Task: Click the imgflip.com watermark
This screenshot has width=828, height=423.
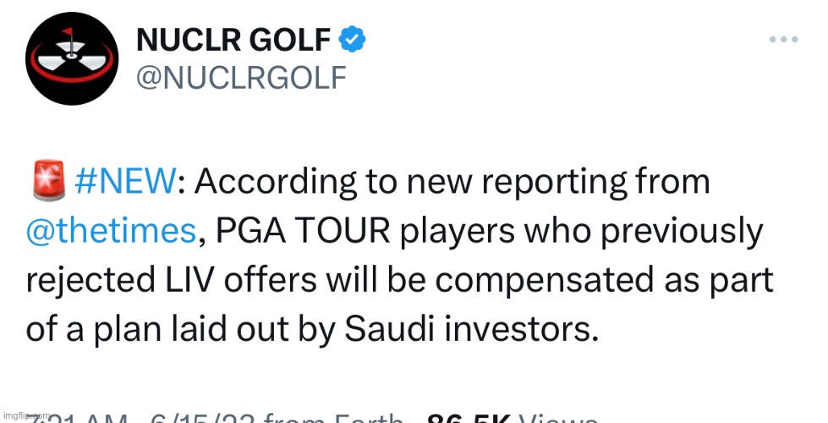Action: coord(25,417)
